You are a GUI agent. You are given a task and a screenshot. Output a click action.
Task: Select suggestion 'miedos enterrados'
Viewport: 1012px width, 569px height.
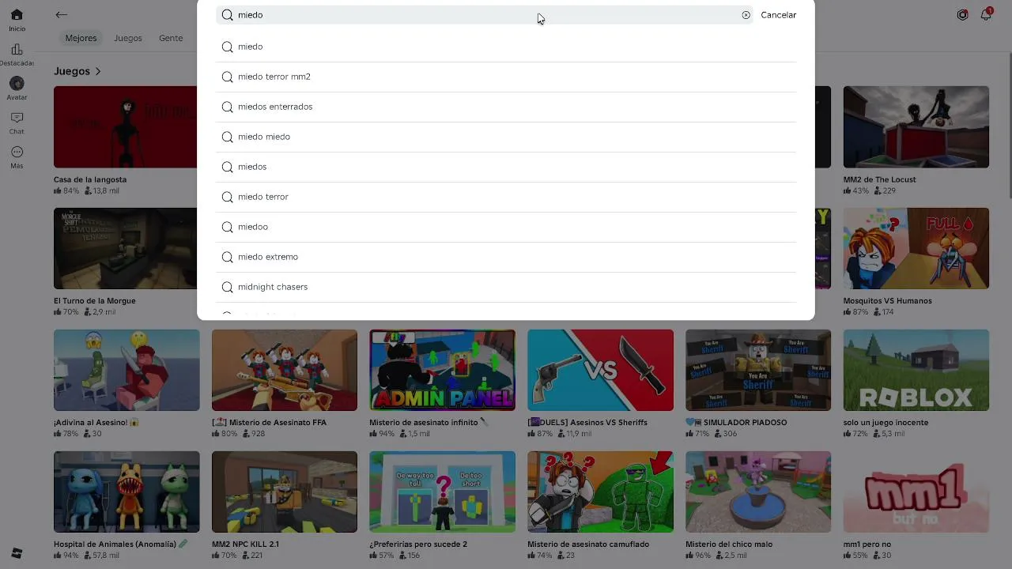(x=506, y=107)
